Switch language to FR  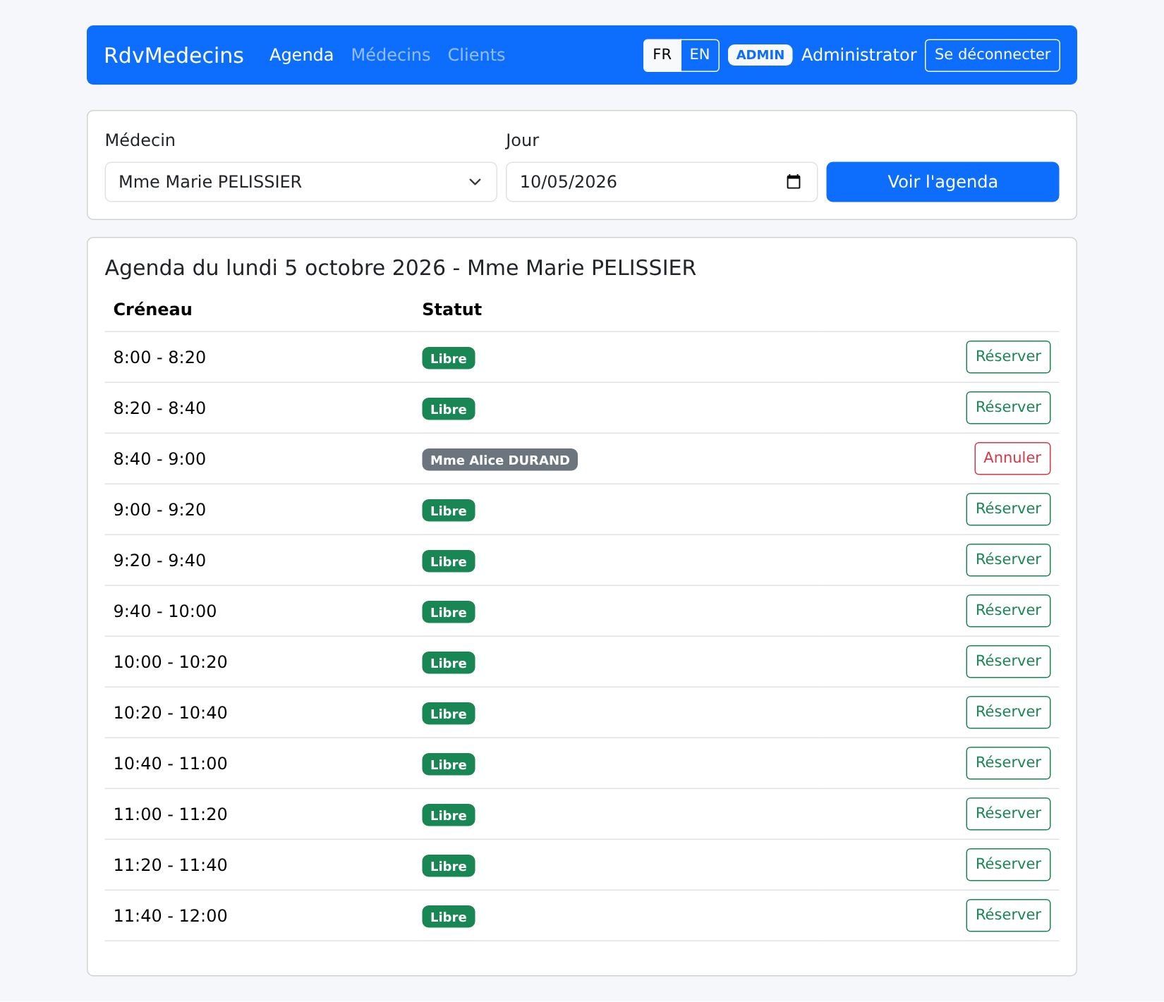(662, 55)
